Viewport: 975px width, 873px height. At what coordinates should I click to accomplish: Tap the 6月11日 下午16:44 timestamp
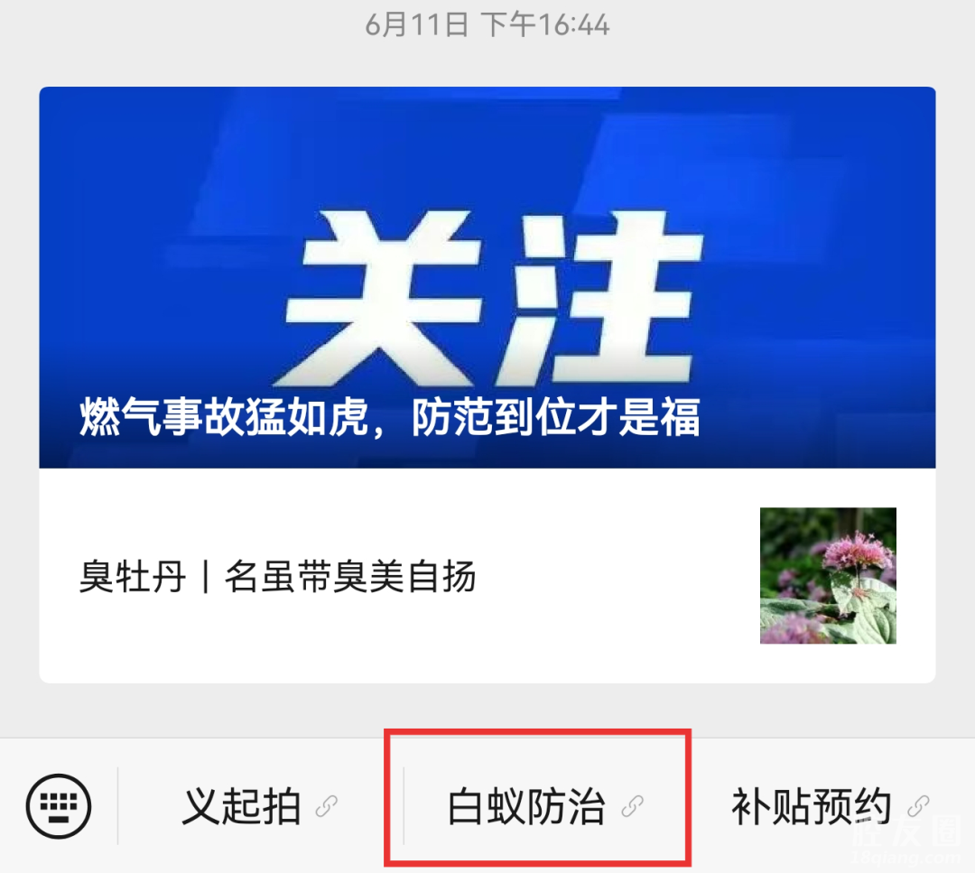pyautogui.click(x=487, y=25)
